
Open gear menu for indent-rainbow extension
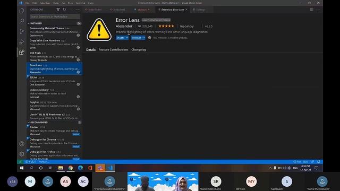[78, 97]
